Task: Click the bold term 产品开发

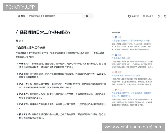Action: point(23,84)
